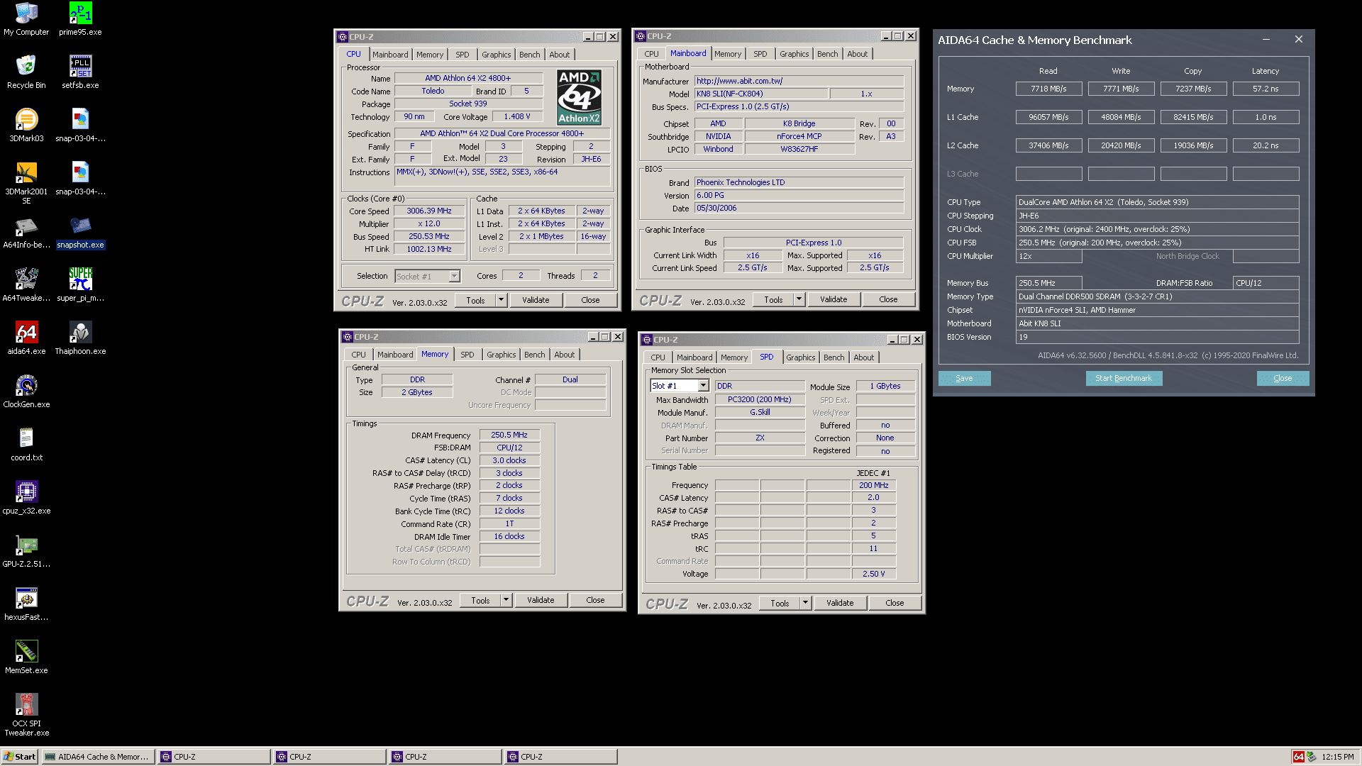The image size is (1362, 766).
Task: Click Close button in Memory window
Action: tap(595, 600)
